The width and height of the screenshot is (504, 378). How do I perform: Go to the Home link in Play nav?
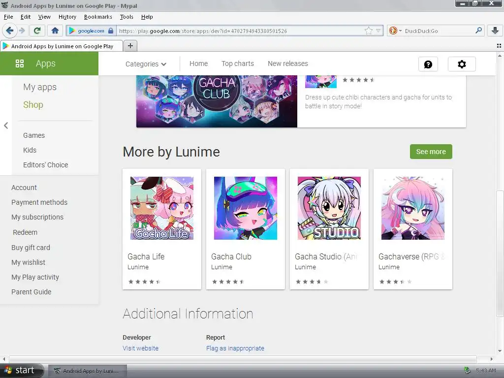click(199, 63)
